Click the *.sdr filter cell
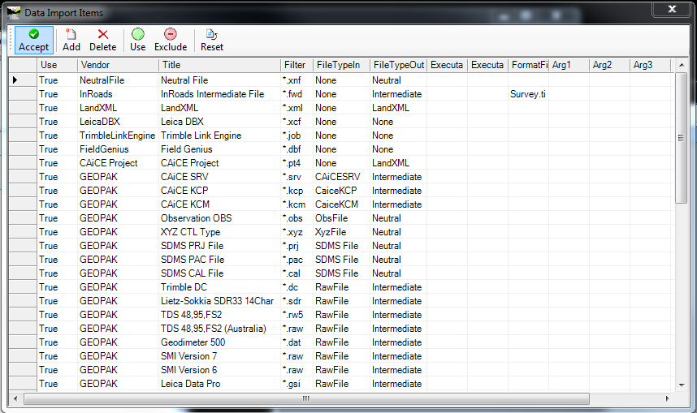This screenshot has width=697, height=413. pyautogui.click(x=297, y=300)
